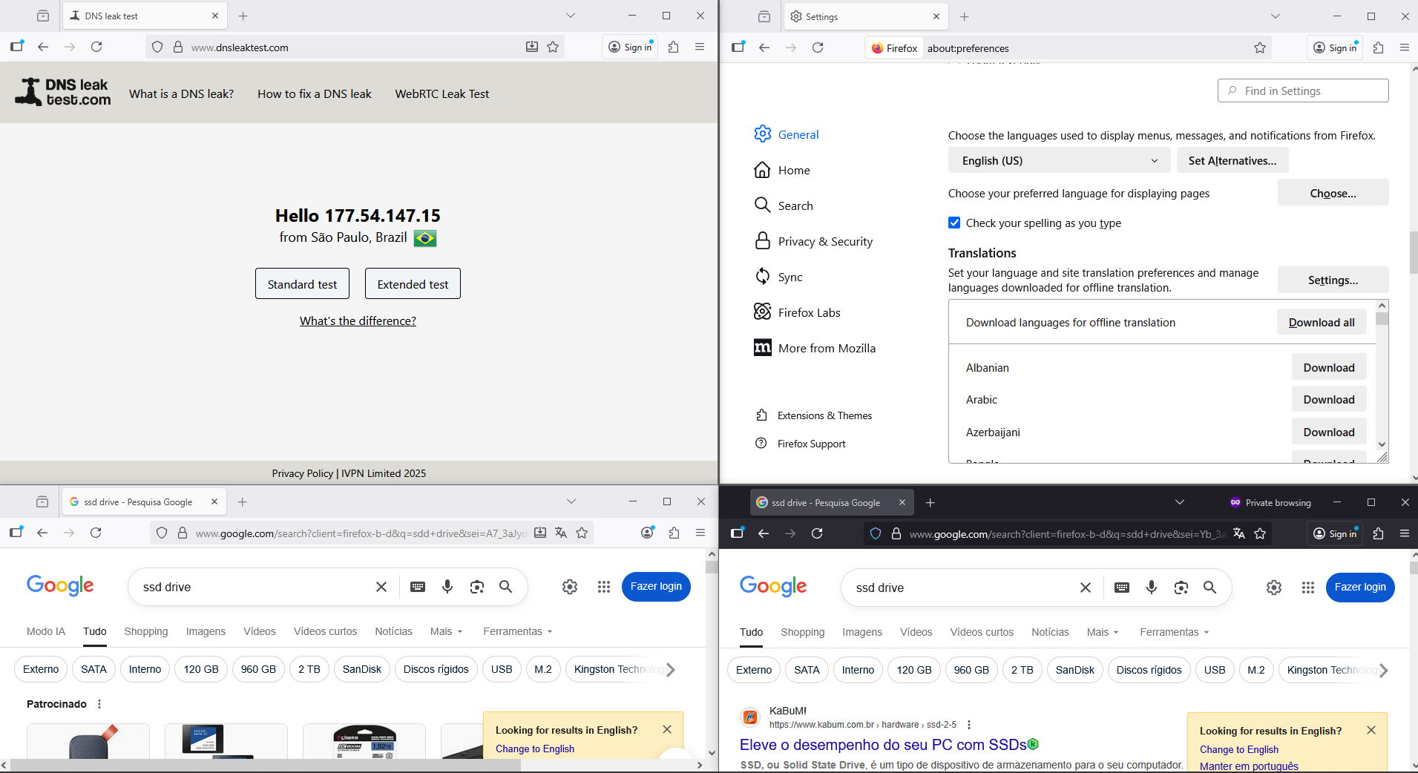Viewport: 1418px width, 773px height.
Task: Open Firefox Labs in the Settings sidebar
Action: point(797,312)
